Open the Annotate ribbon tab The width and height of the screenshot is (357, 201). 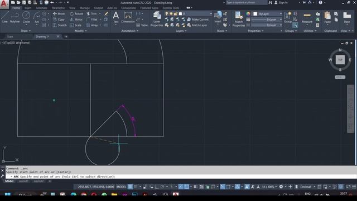click(41, 8)
